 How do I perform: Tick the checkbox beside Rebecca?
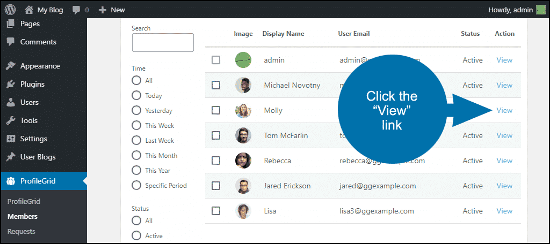(x=216, y=161)
